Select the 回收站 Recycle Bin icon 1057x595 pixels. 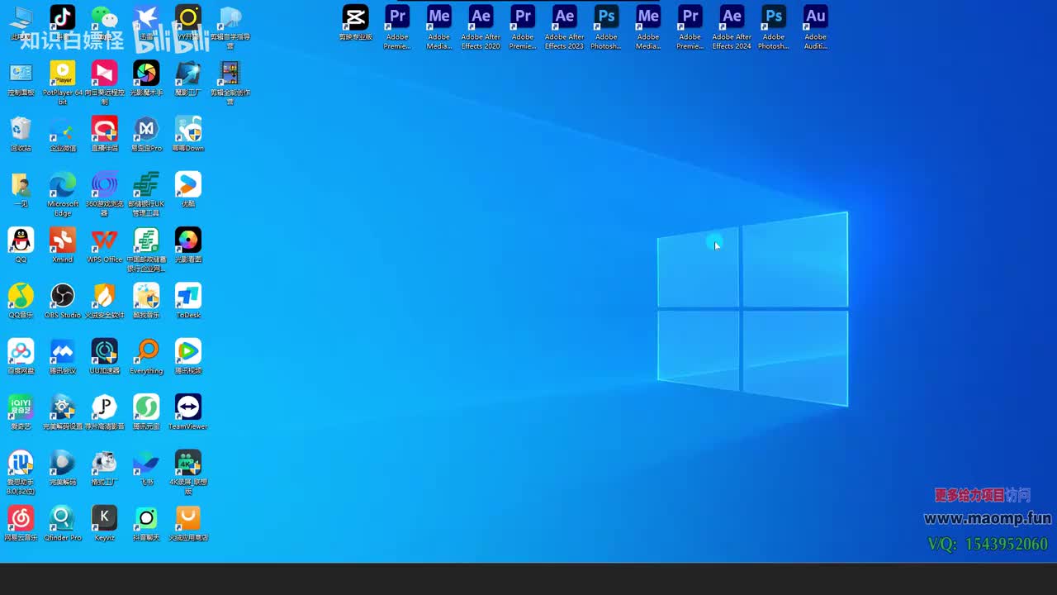[21, 129]
